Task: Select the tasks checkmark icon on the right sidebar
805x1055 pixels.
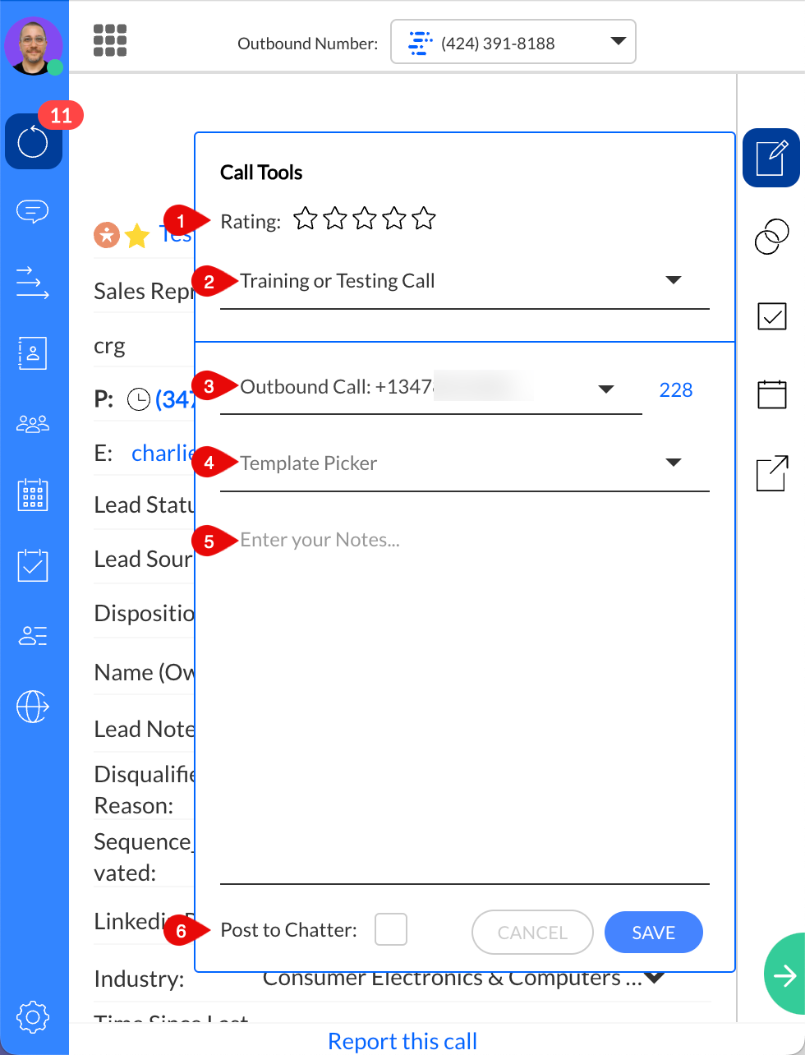Action: click(x=771, y=316)
